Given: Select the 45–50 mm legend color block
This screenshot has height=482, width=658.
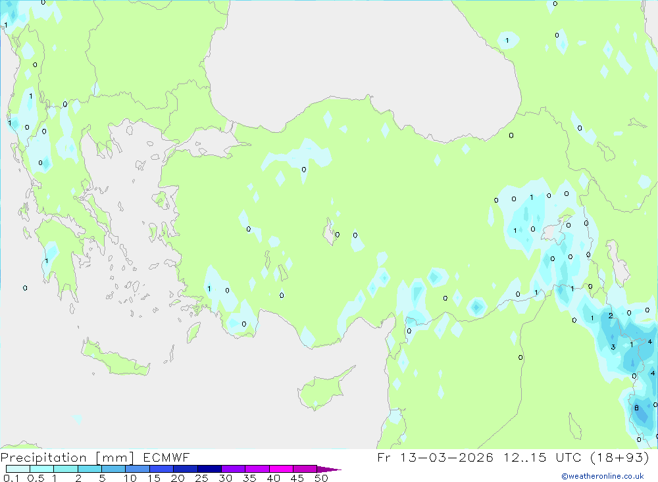Looking at the screenshot, I should [x=305, y=469].
